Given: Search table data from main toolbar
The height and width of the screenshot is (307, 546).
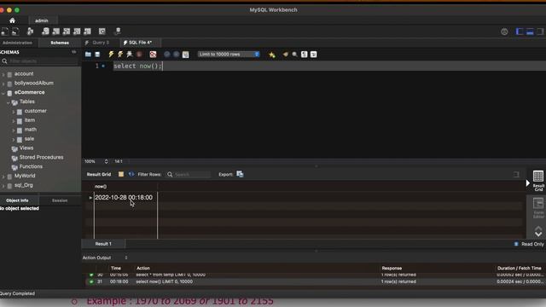Looking at the screenshot, I should 102,32.
